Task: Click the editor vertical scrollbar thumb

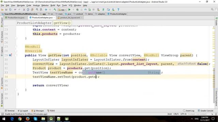Action: pyautogui.click(x=214, y=85)
